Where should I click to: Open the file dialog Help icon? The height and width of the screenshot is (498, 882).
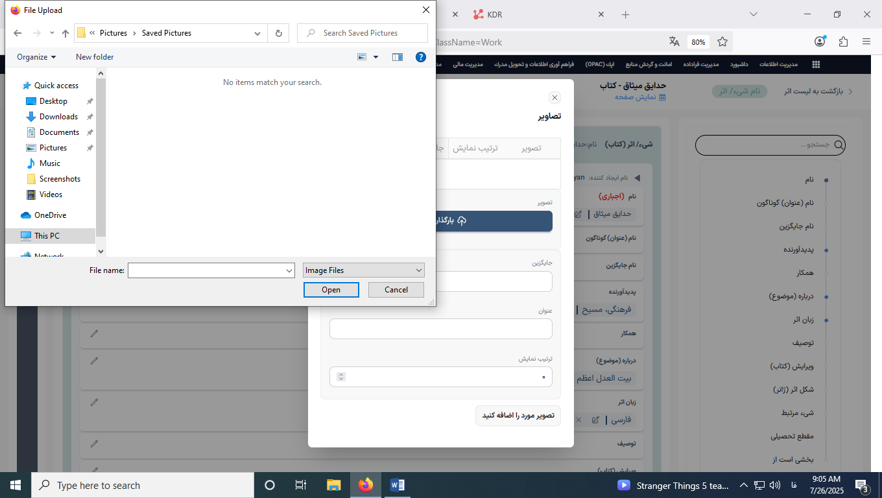(x=420, y=57)
